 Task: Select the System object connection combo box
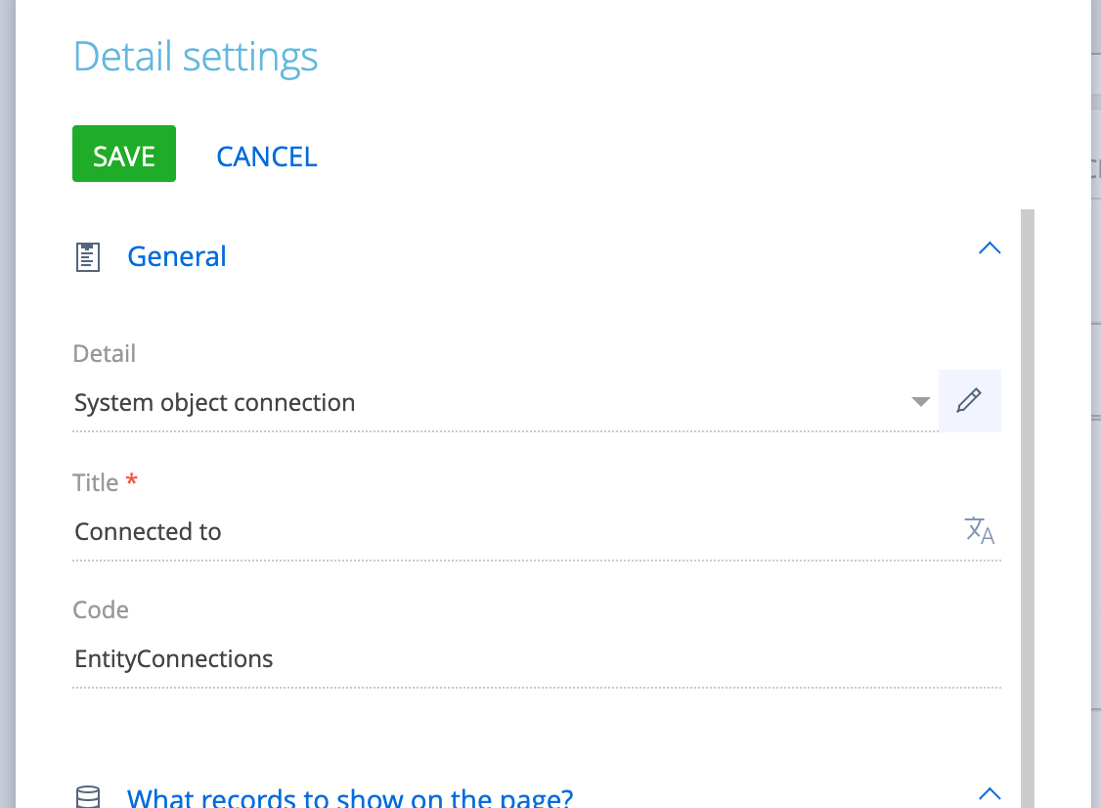click(505, 403)
